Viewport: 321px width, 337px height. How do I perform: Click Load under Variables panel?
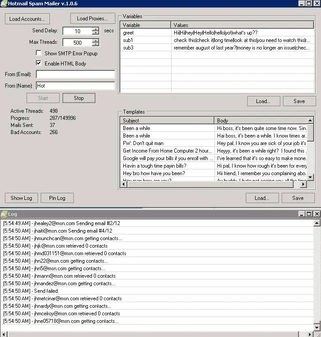pyautogui.click(x=264, y=101)
